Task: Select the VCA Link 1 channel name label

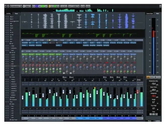Action: pyautogui.click(x=140, y=118)
